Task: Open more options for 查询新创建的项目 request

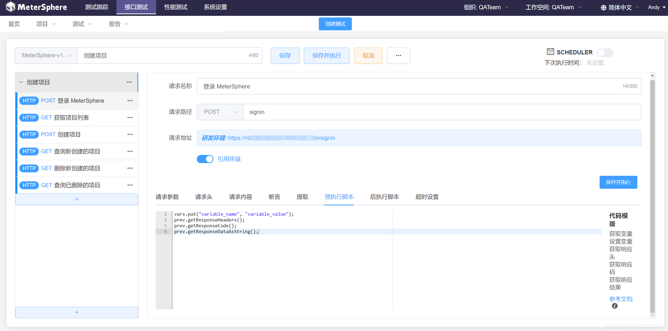Action: pyautogui.click(x=130, y=151)
